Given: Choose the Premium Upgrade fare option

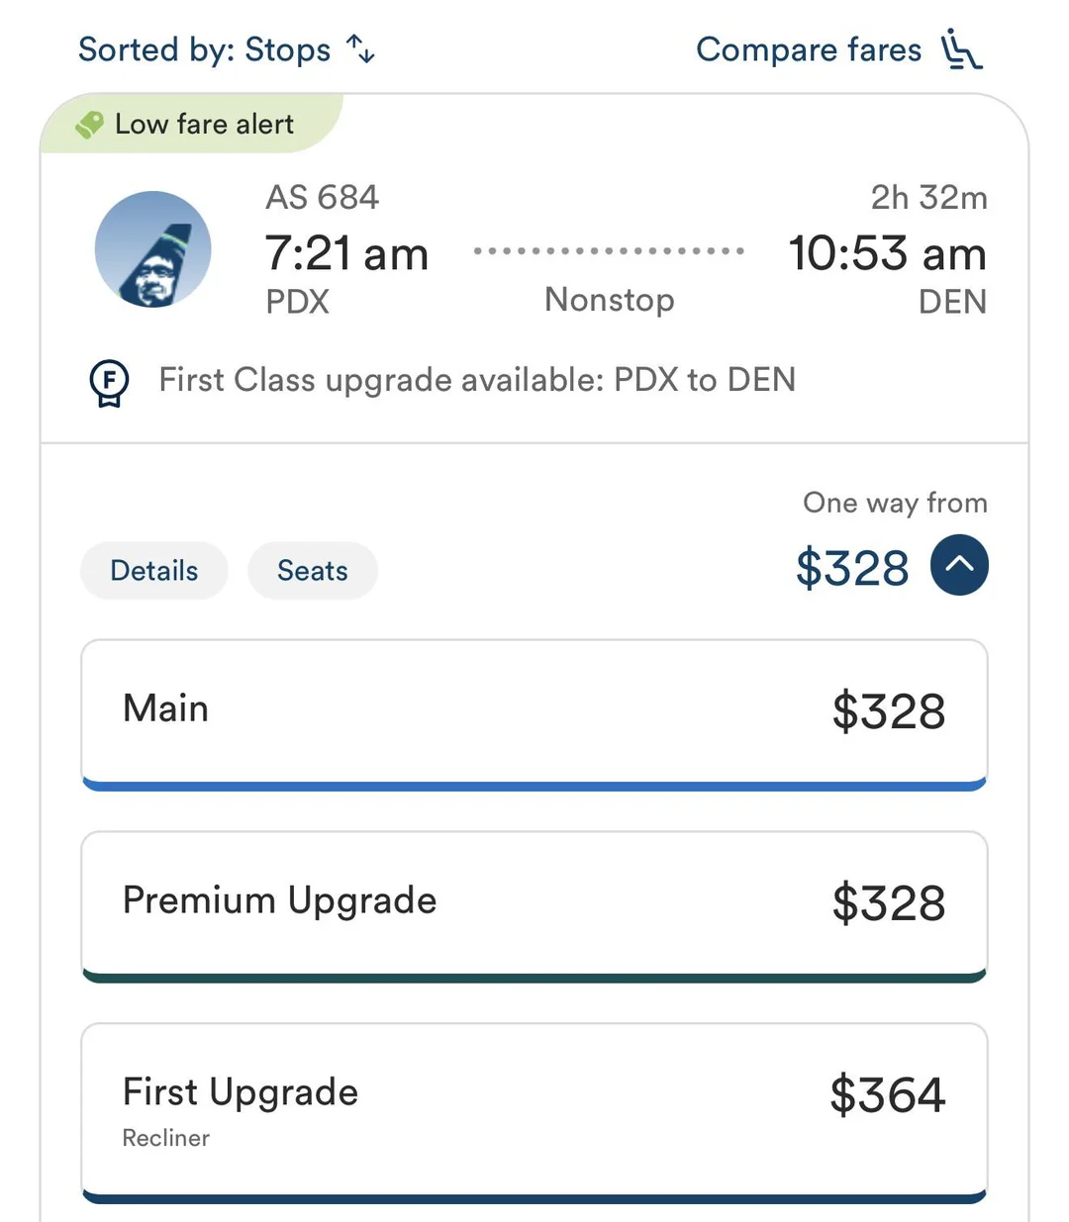Looking at the screenshot, I should 534,902.
